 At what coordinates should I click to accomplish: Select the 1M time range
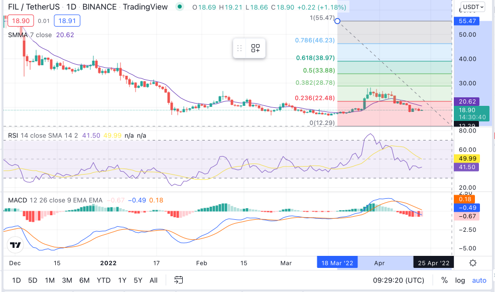point(50,280)
